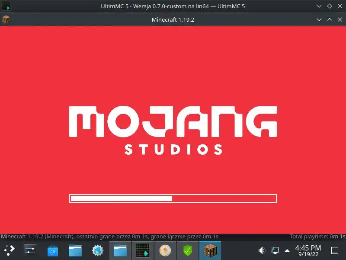Close the Minecraft 1.19.2 window
The height and width of the screenshot is (260, 346).
(x=340, y=19)
